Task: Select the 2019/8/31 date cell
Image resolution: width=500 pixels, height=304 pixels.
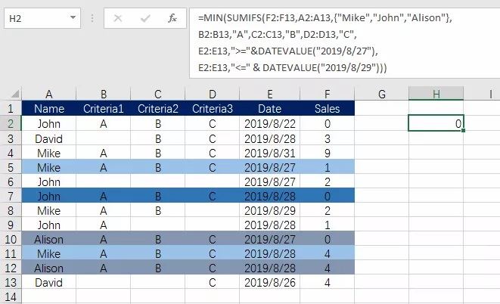Action: (x=270, y=152)
